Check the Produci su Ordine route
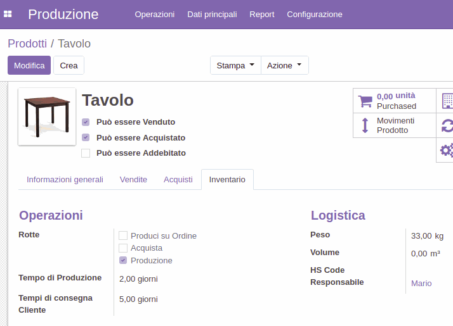Screen dimensions: 453x326 123,235
